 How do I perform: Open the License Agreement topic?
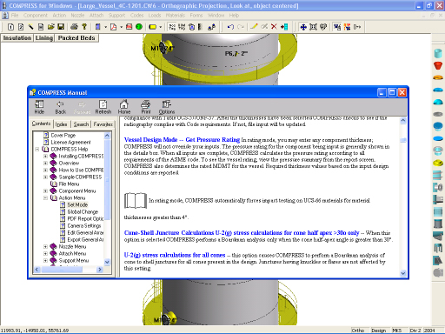pyautogui.click(x=70, y=143)
